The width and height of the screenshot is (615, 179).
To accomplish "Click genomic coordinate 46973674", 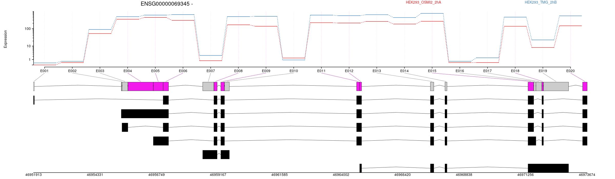I will (587, 175).
